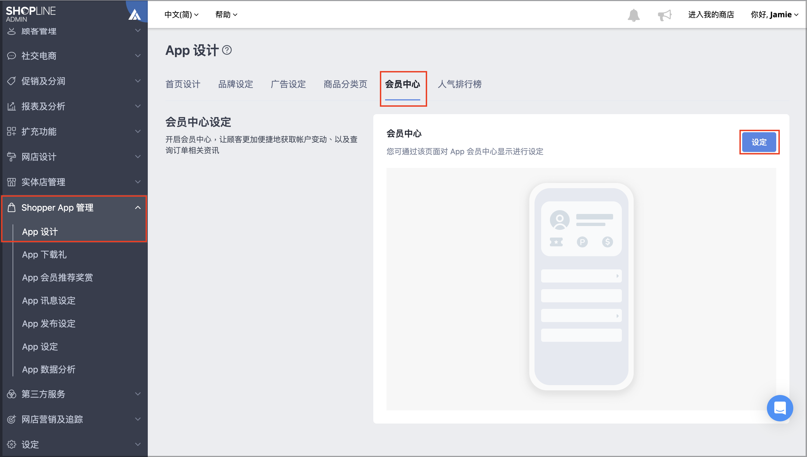Viewport: 807px width, 457px height.
Task: Open App 数据分析 in the sidebar
Action: pyautogui.click(x=49, y=369)
